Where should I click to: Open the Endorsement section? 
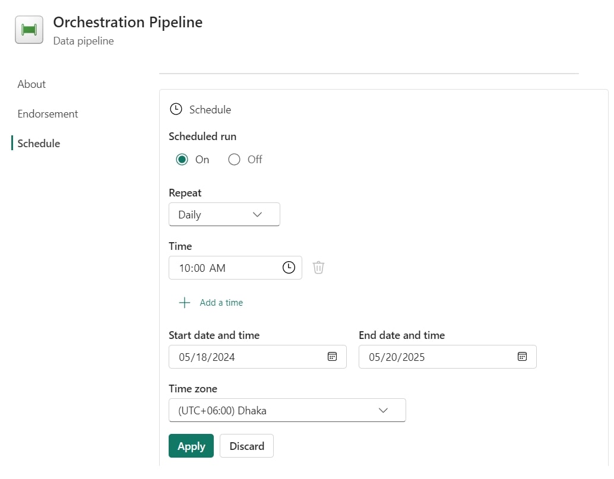pos(48,114)
